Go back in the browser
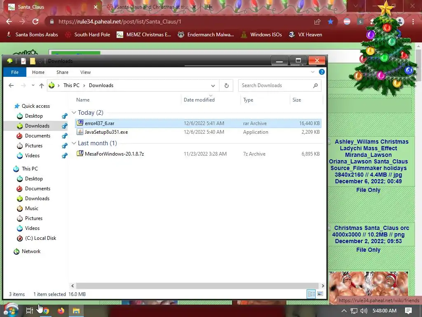The width and height of the screenshot is (422, 317). (x=9, y=21)
